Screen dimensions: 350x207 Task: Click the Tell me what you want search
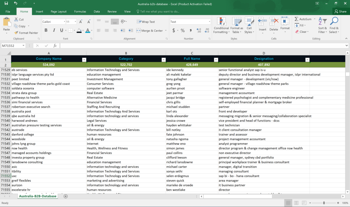158,11
